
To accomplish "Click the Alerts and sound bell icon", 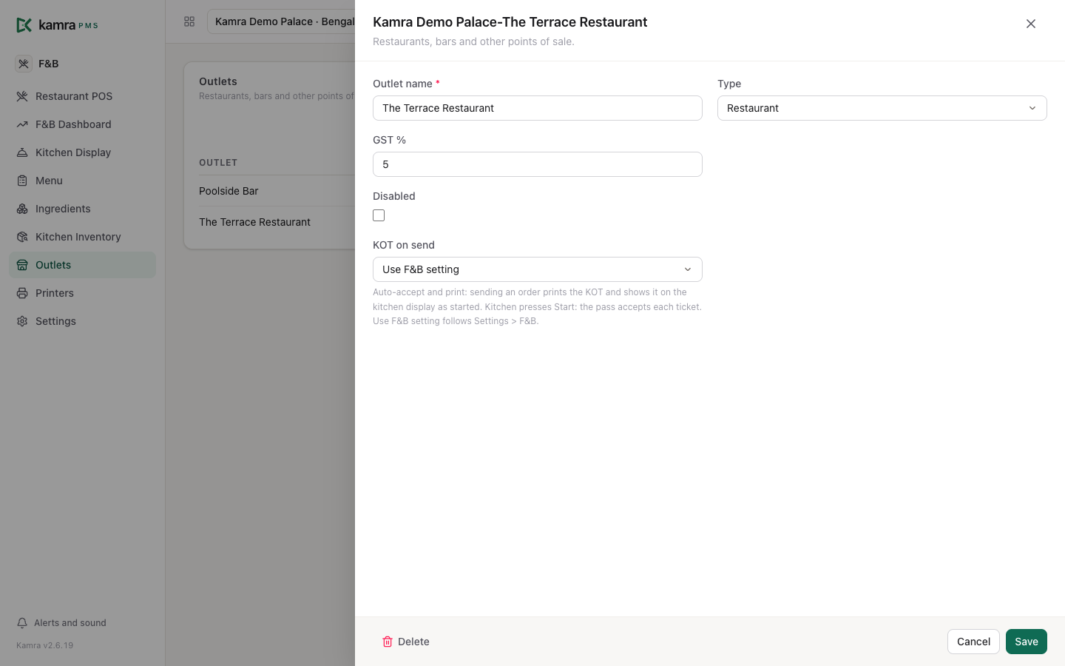I will pyautogui.click(x=22, y=623).
